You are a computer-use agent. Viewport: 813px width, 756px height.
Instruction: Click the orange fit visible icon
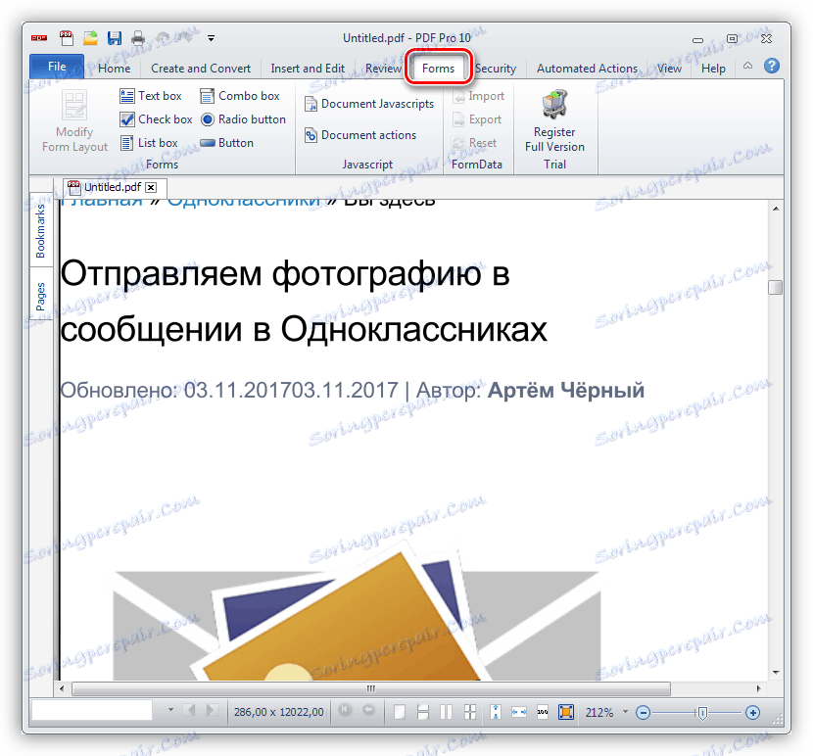point(566,712)
